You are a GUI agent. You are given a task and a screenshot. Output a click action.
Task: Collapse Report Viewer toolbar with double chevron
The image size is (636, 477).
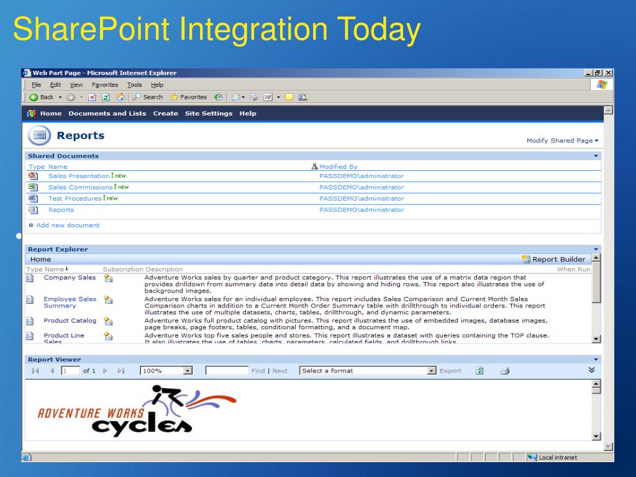point(592,370)
